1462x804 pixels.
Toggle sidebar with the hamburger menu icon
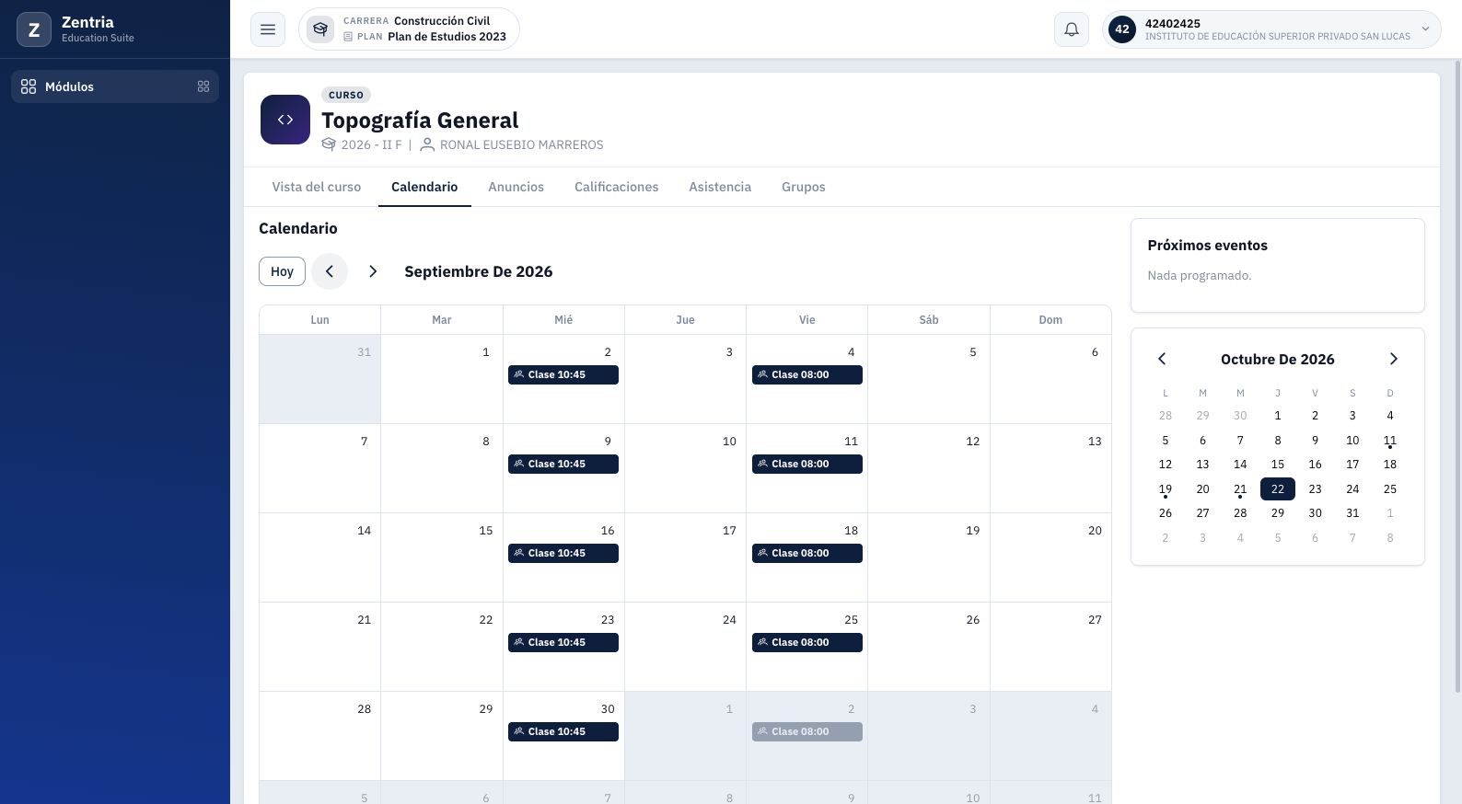(x=268, y=29)
